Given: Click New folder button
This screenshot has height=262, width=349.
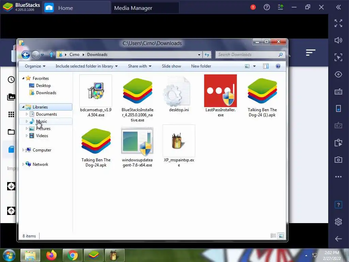Looking at the screenshot, I should [201, 66].
